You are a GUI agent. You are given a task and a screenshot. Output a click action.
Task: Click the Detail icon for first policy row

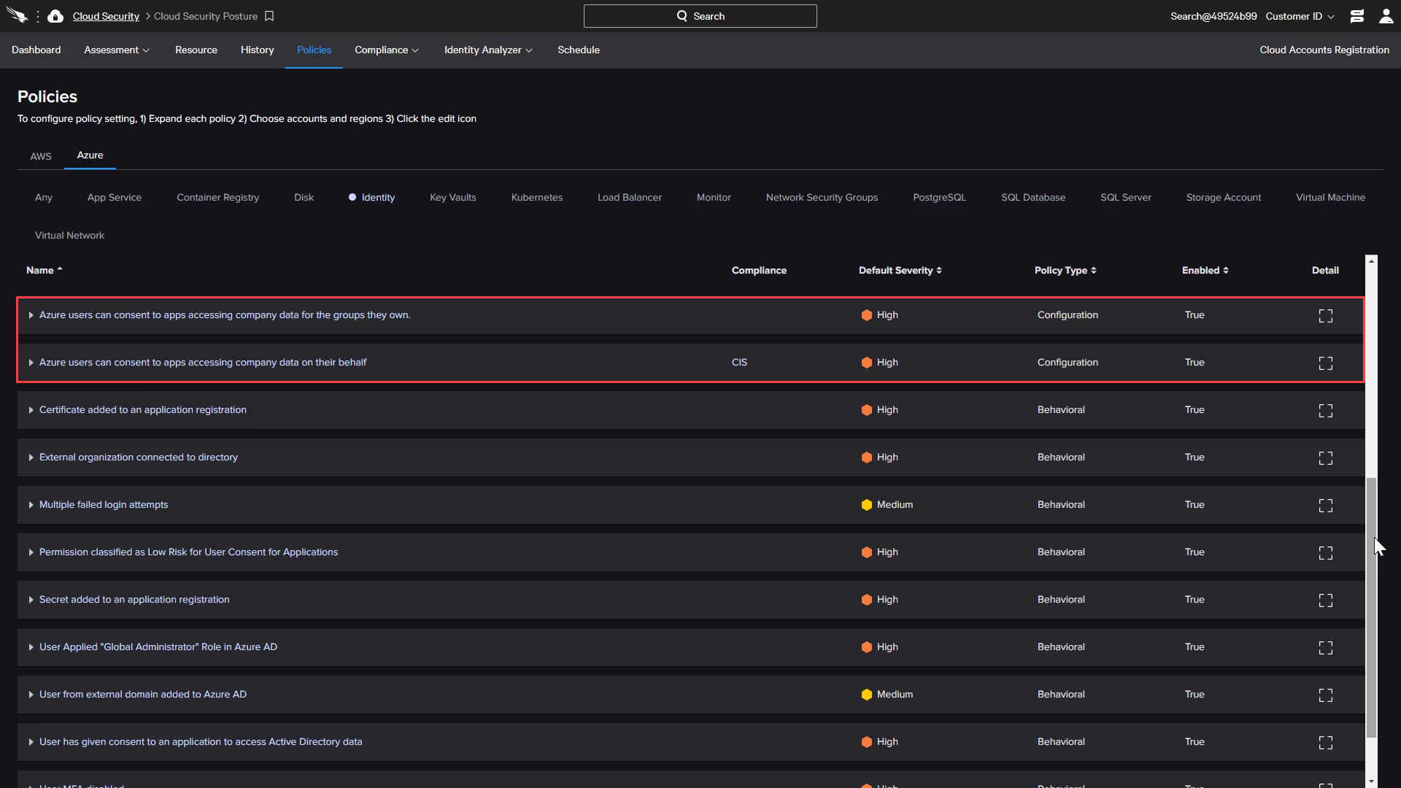tap(1326, 314)
